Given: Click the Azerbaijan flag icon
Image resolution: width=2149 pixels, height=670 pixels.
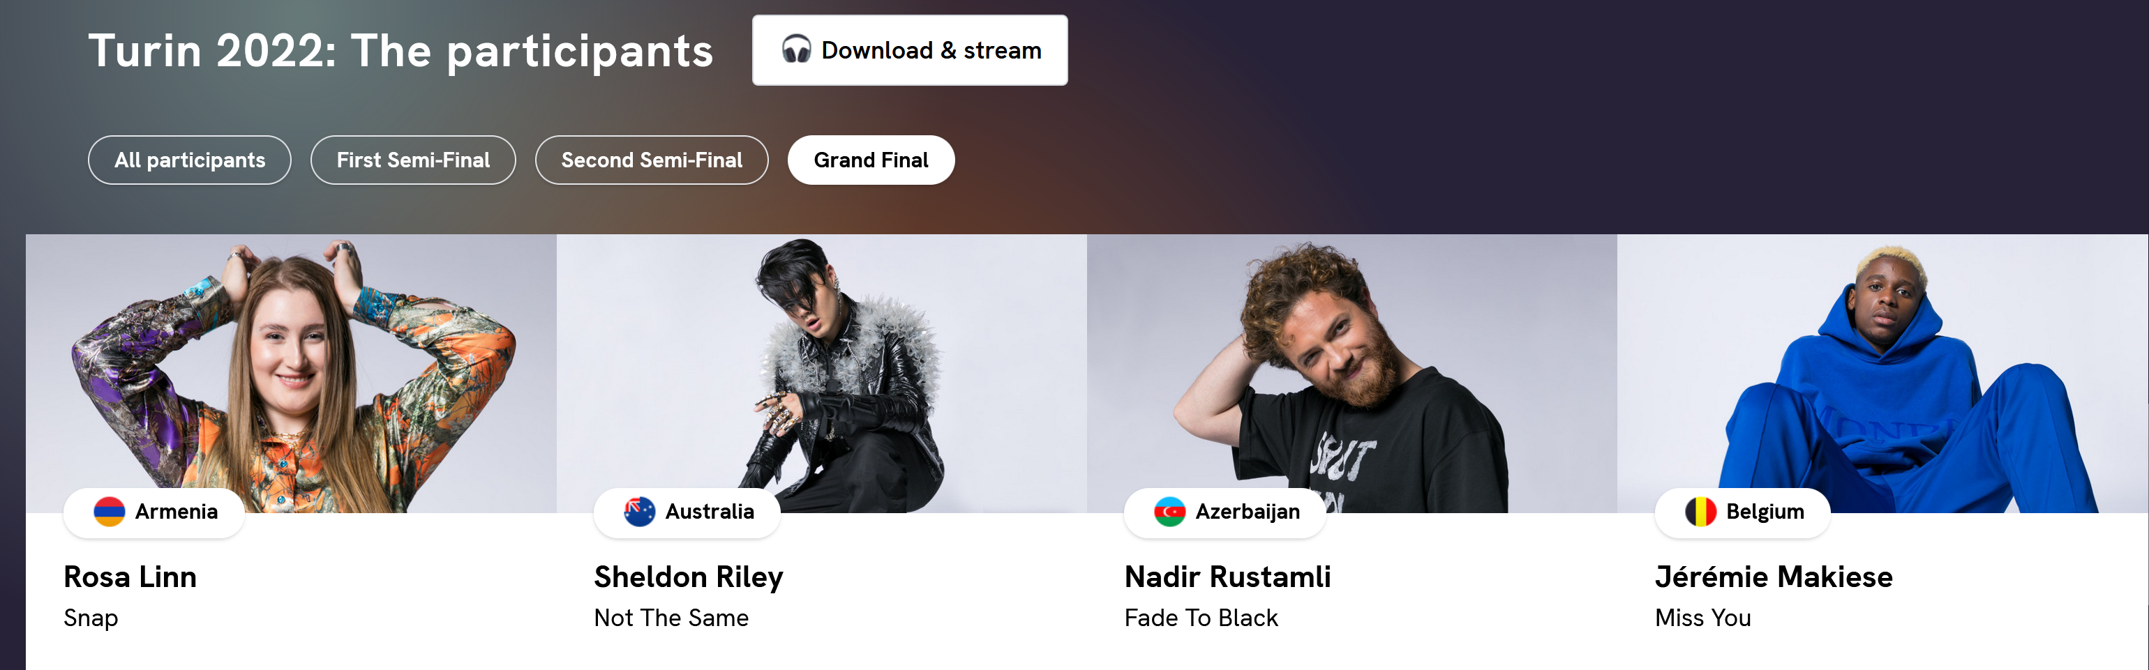Looking at the screenshot, I should [x=1169, y=512].
